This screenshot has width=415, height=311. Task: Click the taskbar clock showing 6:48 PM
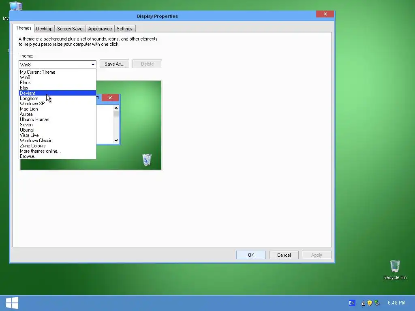pos(396,303)
